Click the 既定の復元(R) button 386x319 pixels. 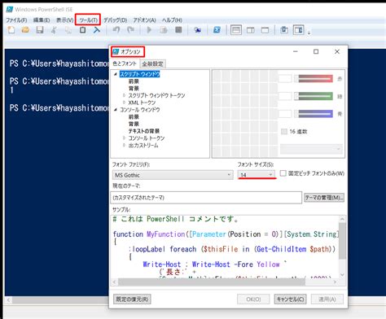132,299
